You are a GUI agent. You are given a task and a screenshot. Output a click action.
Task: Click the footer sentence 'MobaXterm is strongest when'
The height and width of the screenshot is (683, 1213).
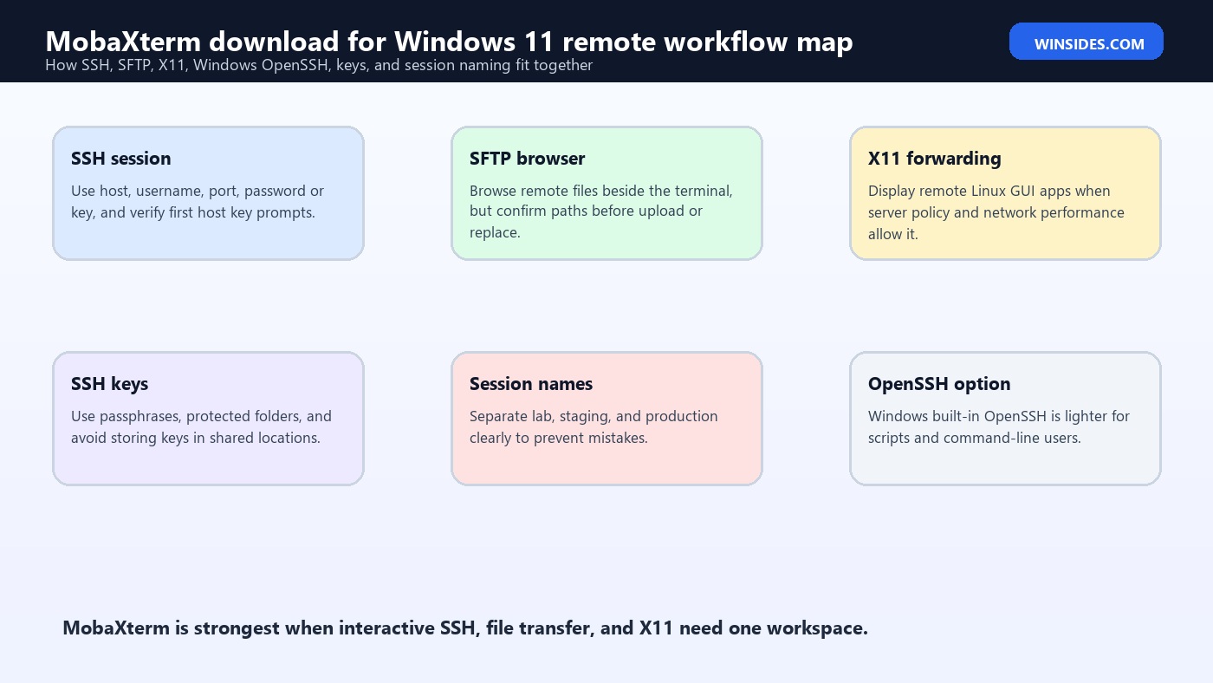465,628
